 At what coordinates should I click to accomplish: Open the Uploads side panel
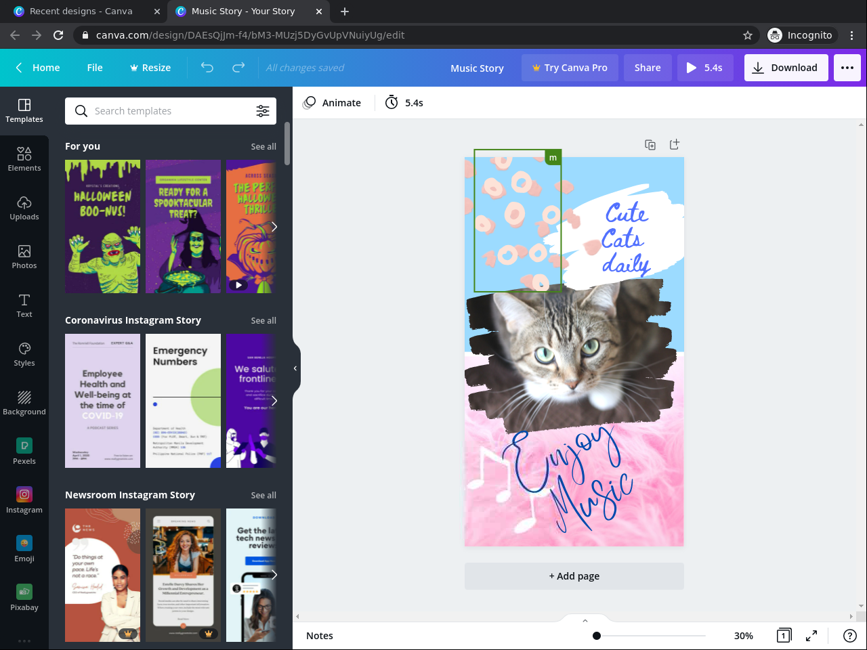(24, 208)
